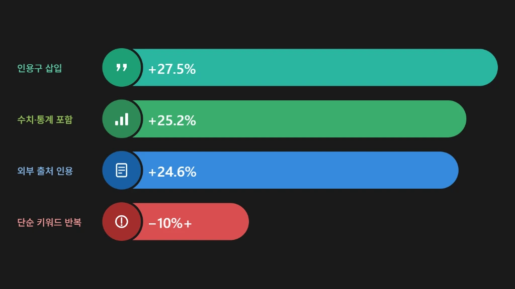Click the +24.6% value text
This screenshot has height=289, width=515.
coord(171,172)
